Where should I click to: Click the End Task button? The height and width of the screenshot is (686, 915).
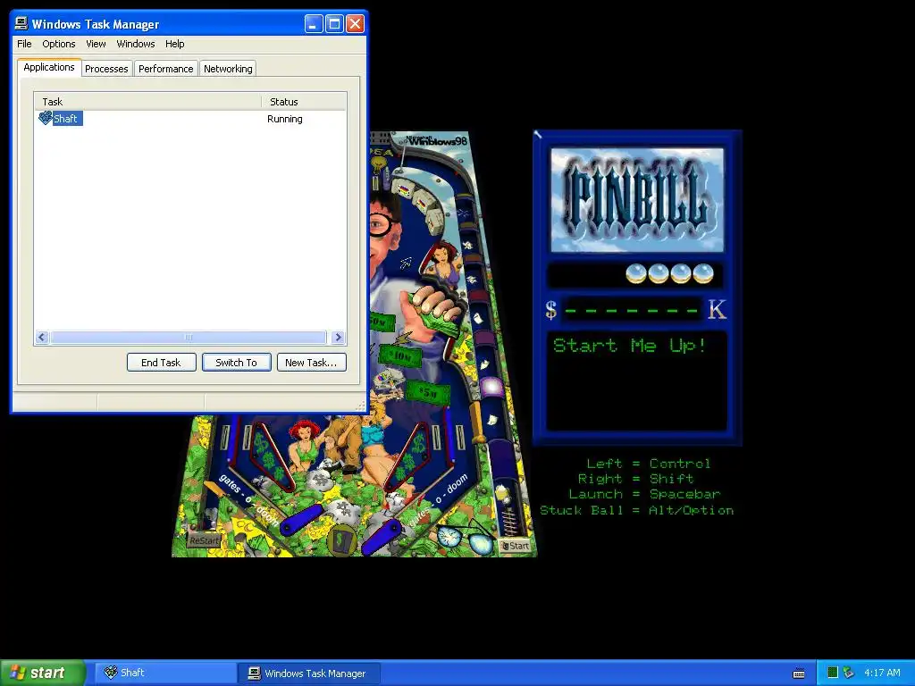(x=161, y=363)
